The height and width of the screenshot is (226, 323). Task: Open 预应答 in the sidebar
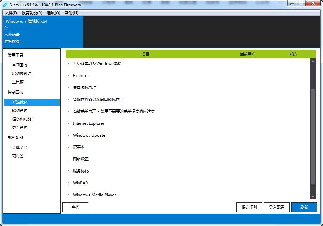pyautogui.click(x=18, y=156)
